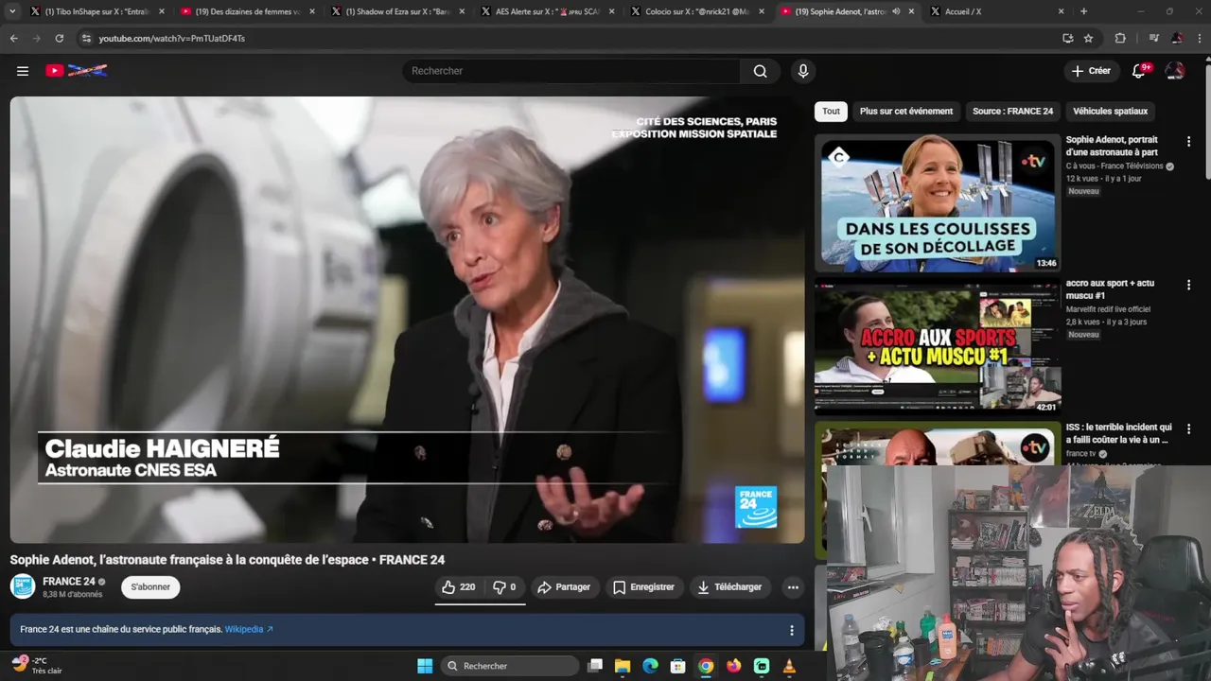Download the video with Télécharger
Screen dimensions: 1211x681
729,587
